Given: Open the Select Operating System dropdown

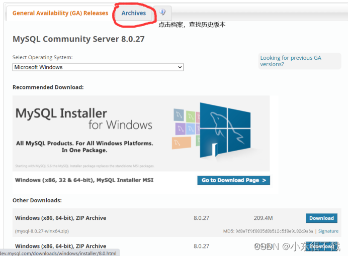Looking at the screenshot, I should tap(98, 67).
